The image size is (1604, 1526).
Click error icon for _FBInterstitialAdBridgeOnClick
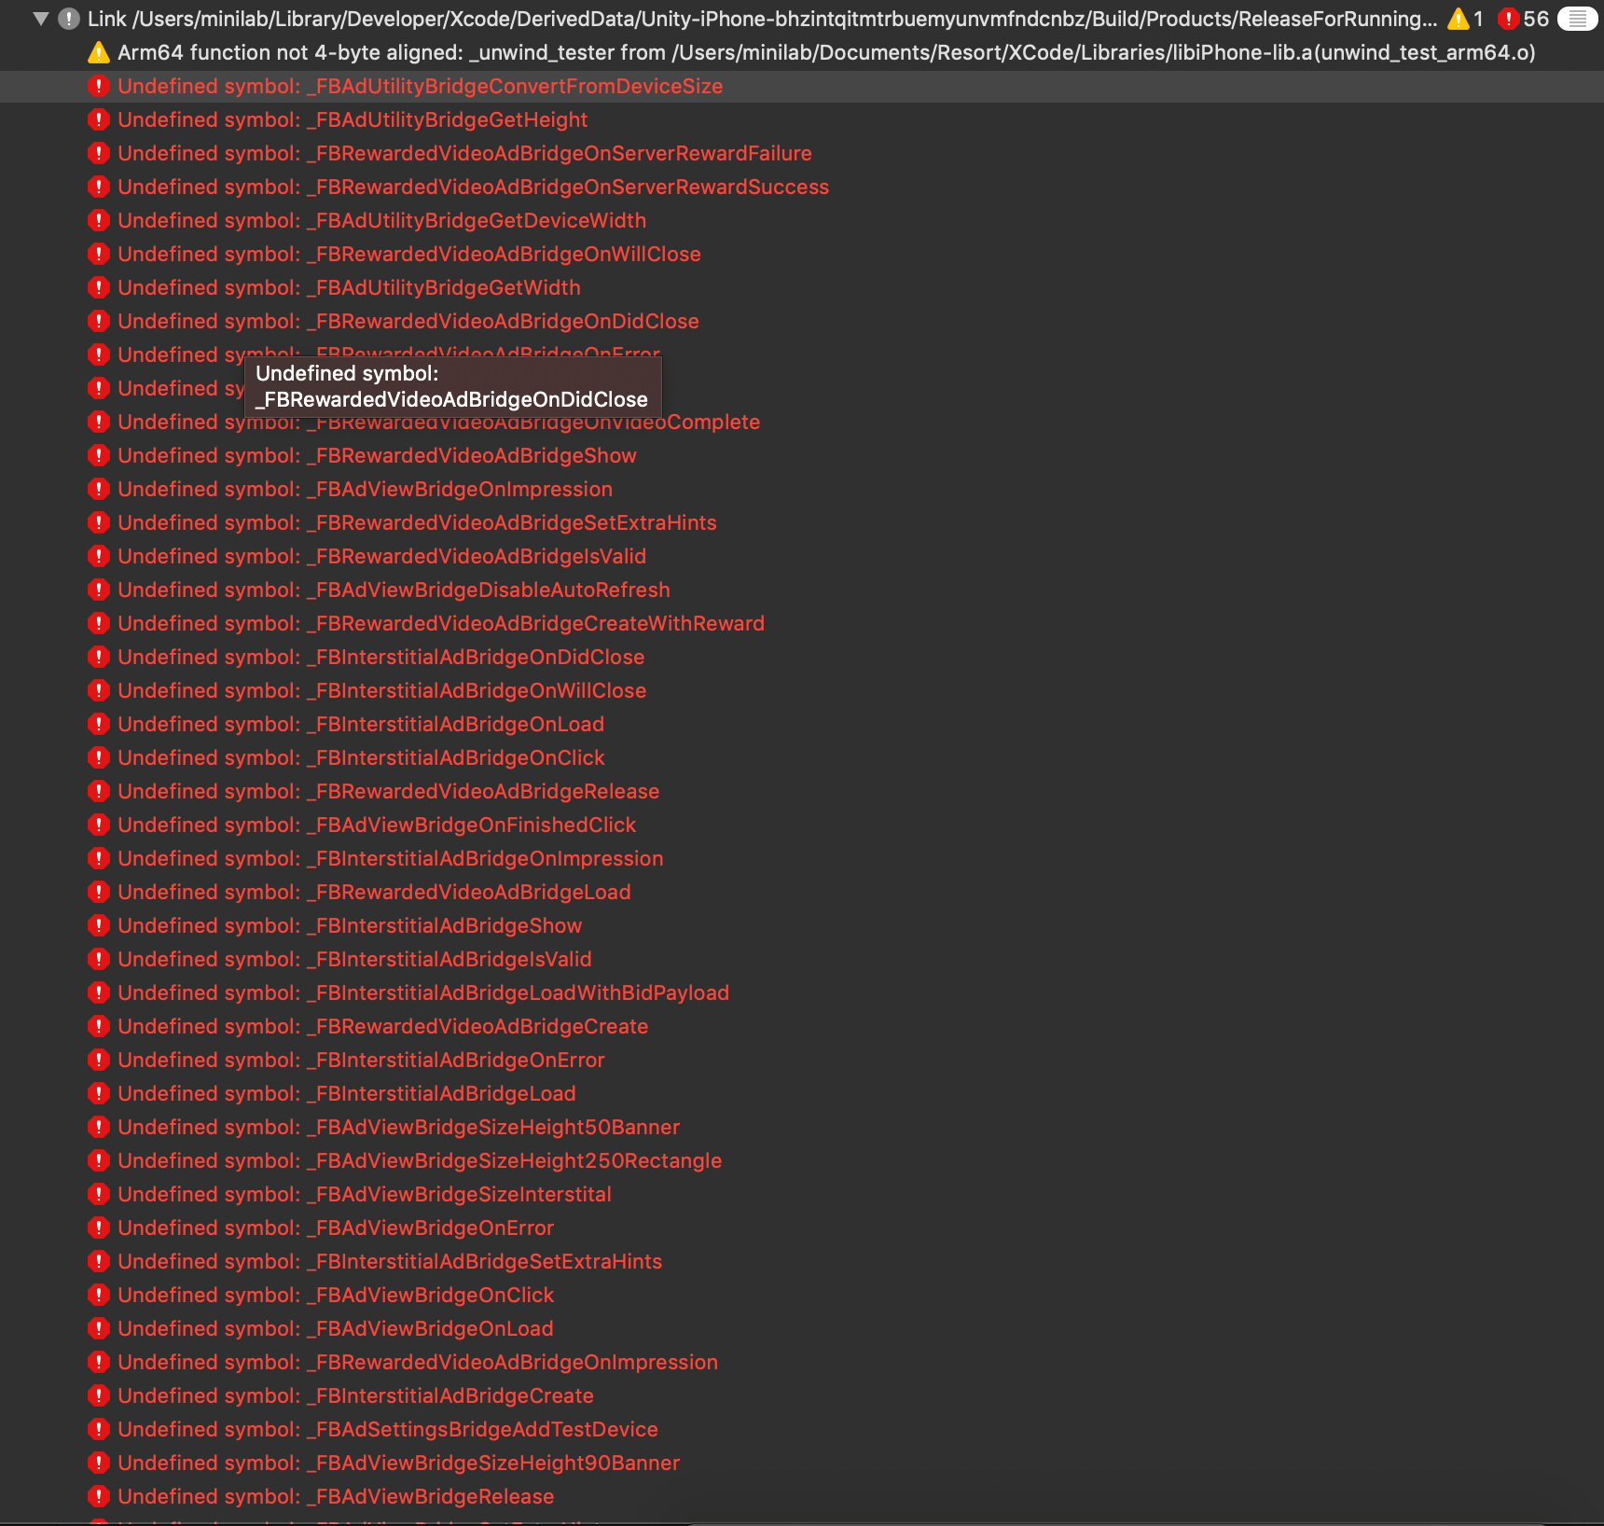click(x=99, y=757)
